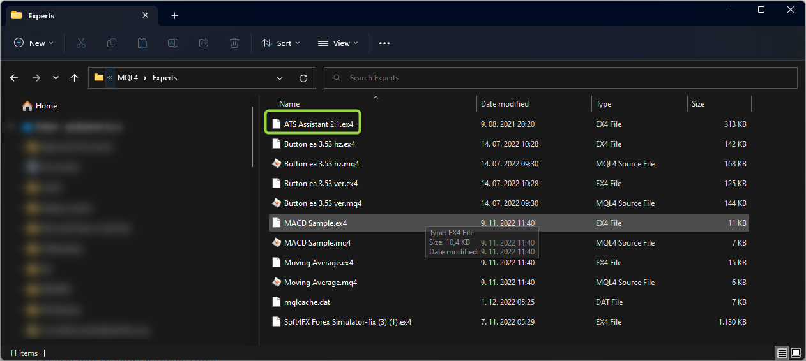This screenshot has height=361, width=806.
Task: Click the Delete trash icon
Action: pos(234,43)
